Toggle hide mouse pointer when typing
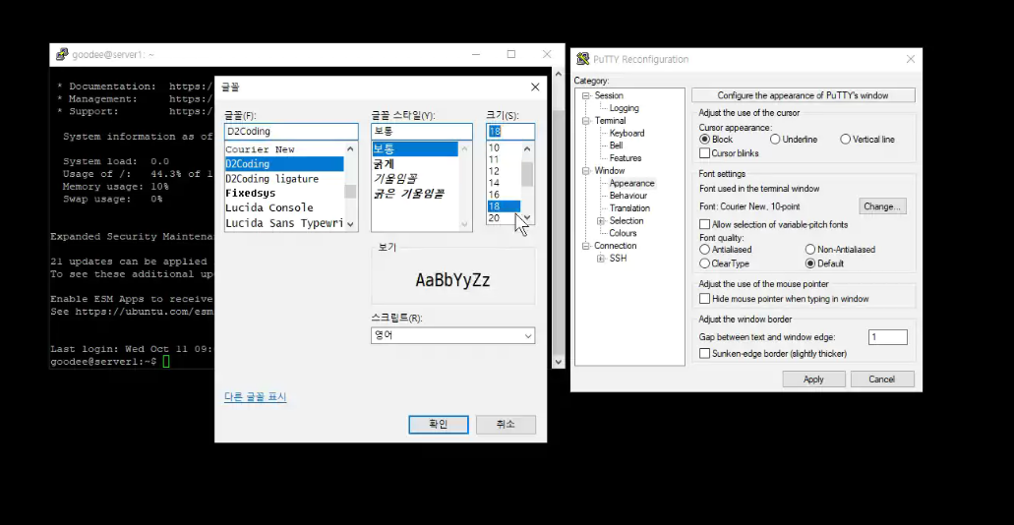Viewport: 1014px width, 525px height. [x=704, y=299]
